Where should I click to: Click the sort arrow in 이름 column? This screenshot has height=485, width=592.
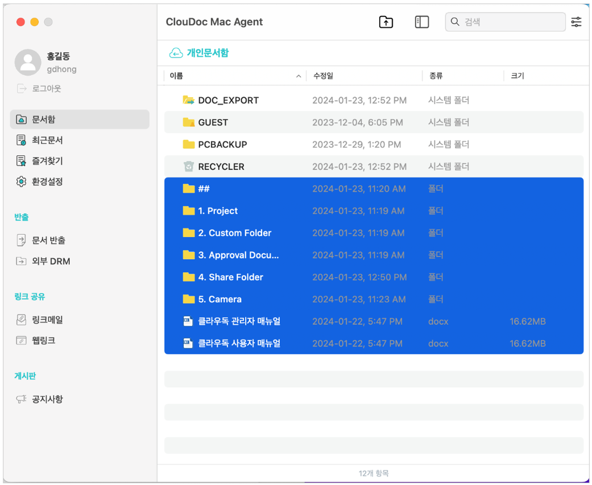click(x=299, y=76)
